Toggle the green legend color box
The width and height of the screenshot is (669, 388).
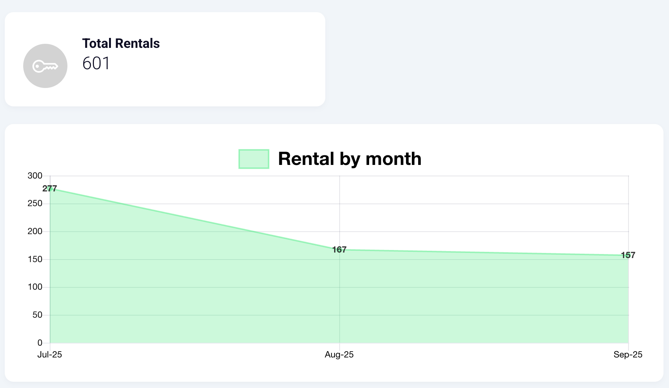point(254,159)
